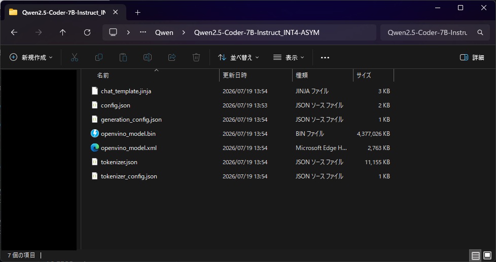Switch to large thumbnails view icon in status bar
496x262 pixels.
coord(487,256)
